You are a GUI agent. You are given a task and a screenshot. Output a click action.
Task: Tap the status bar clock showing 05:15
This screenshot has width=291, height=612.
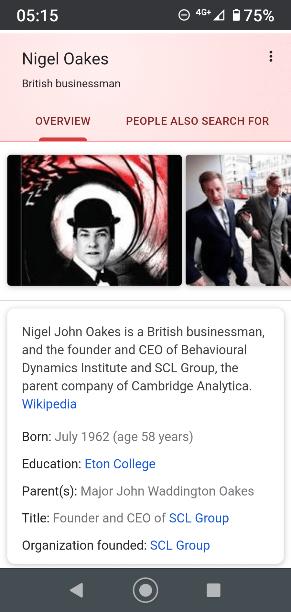point(38,16)
